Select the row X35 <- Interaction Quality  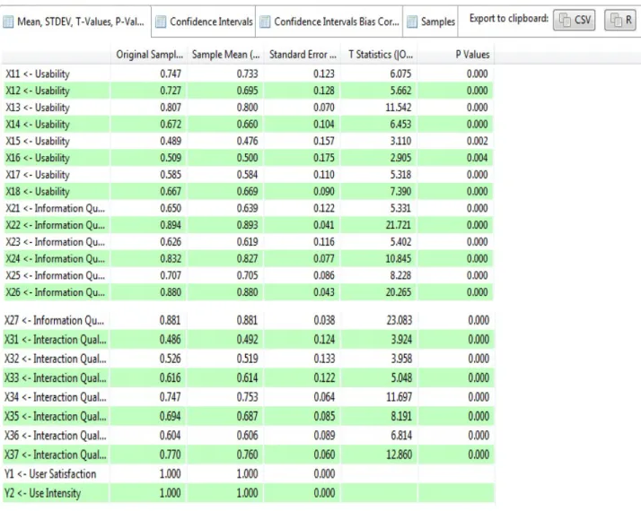[248, 416]
